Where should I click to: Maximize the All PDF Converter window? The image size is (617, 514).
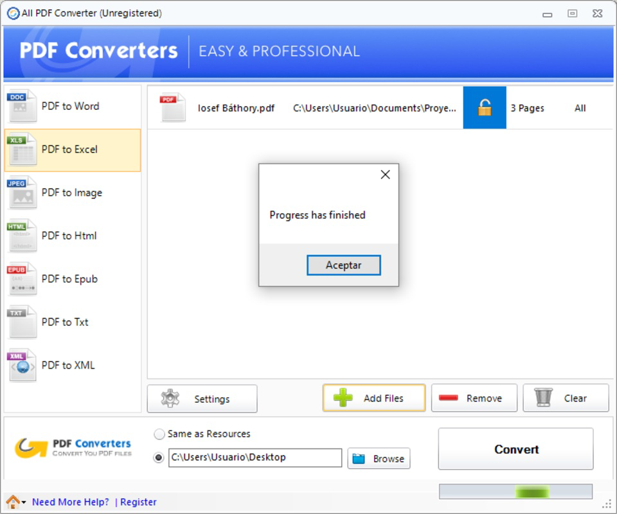click(572, 13)
